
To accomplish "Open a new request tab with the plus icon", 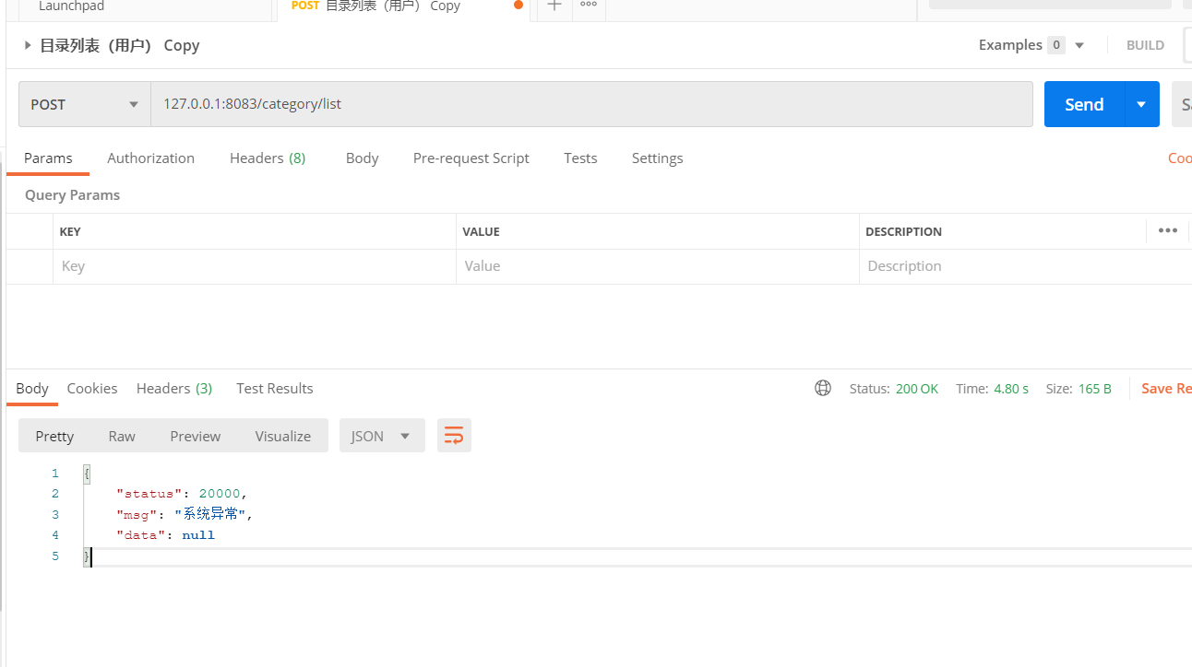I will click(554, 6).
